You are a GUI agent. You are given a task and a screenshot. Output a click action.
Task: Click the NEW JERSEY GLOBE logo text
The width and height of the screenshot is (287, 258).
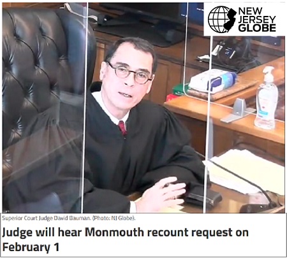point(257,20)
